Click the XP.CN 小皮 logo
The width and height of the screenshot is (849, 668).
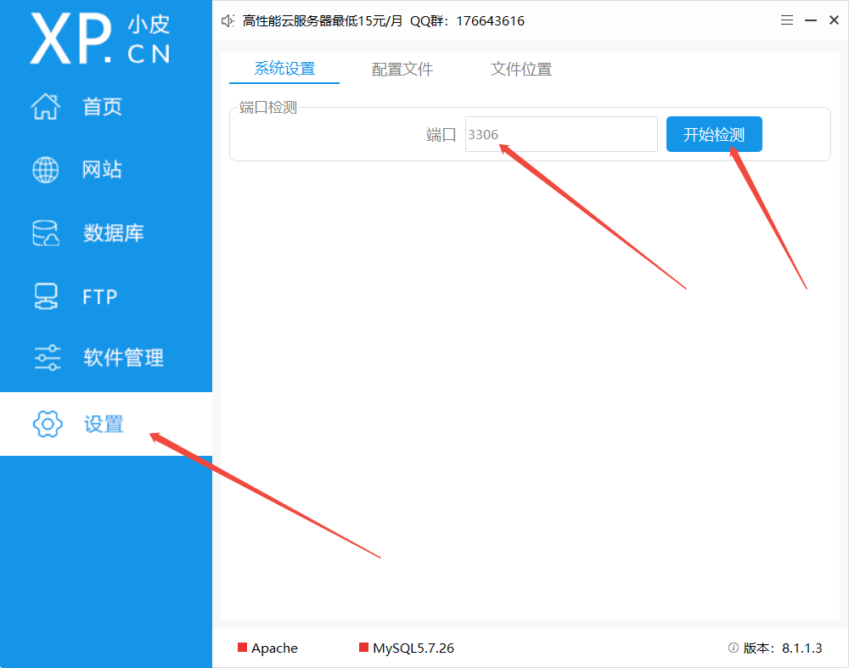coord(100,38)
